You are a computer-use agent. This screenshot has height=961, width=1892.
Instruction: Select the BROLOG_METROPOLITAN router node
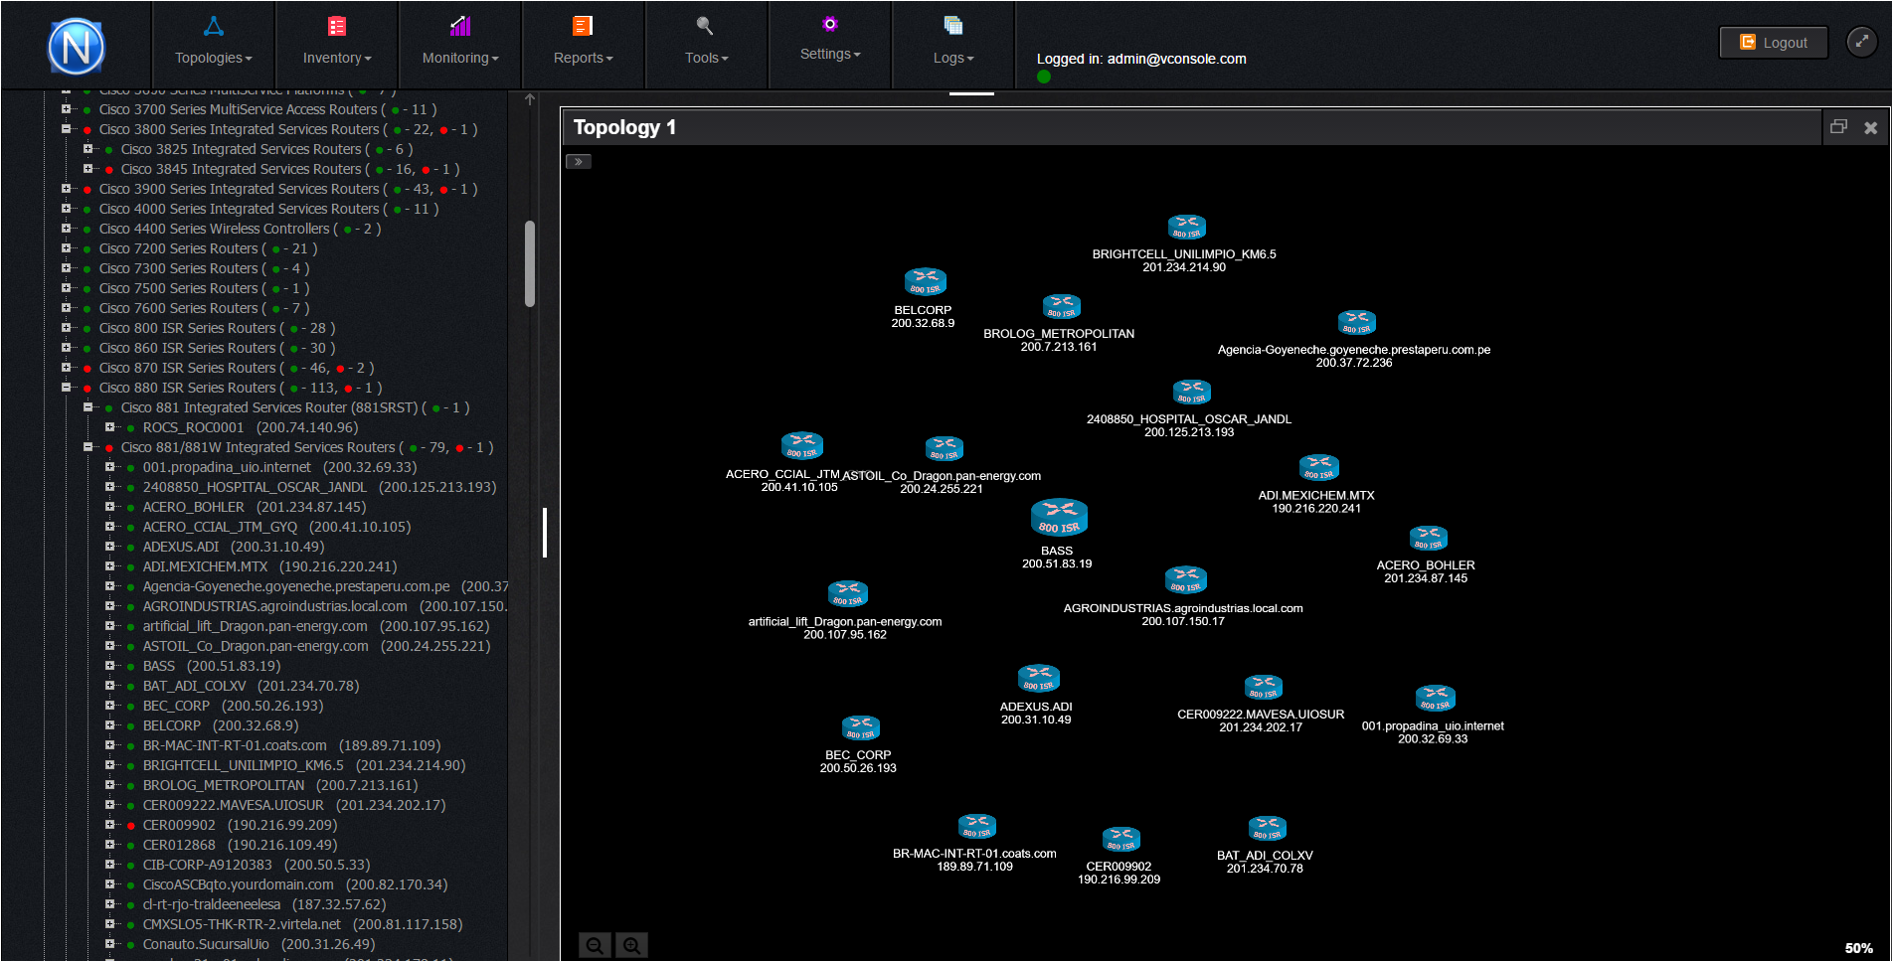1061,306
